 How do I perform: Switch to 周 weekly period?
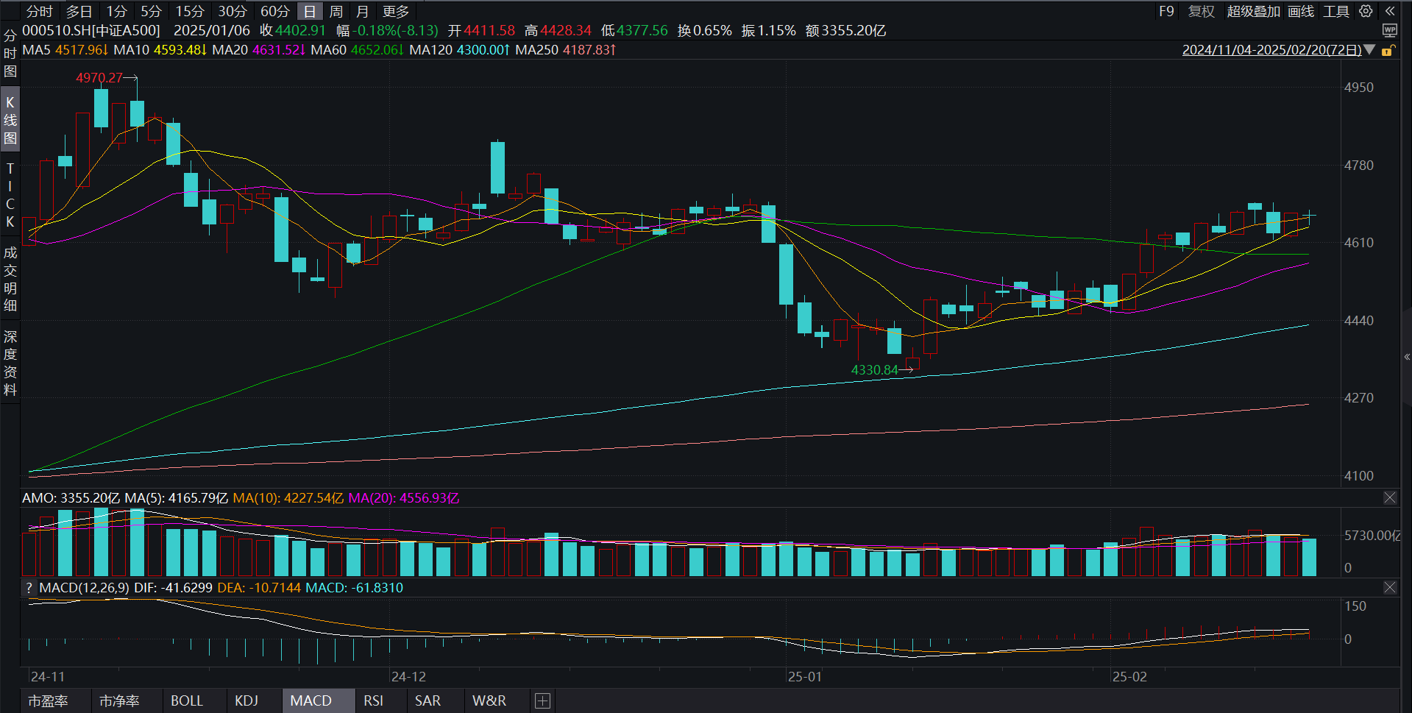tap(336, 11)
